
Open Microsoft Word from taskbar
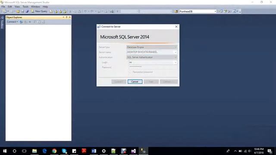(94, 151)
